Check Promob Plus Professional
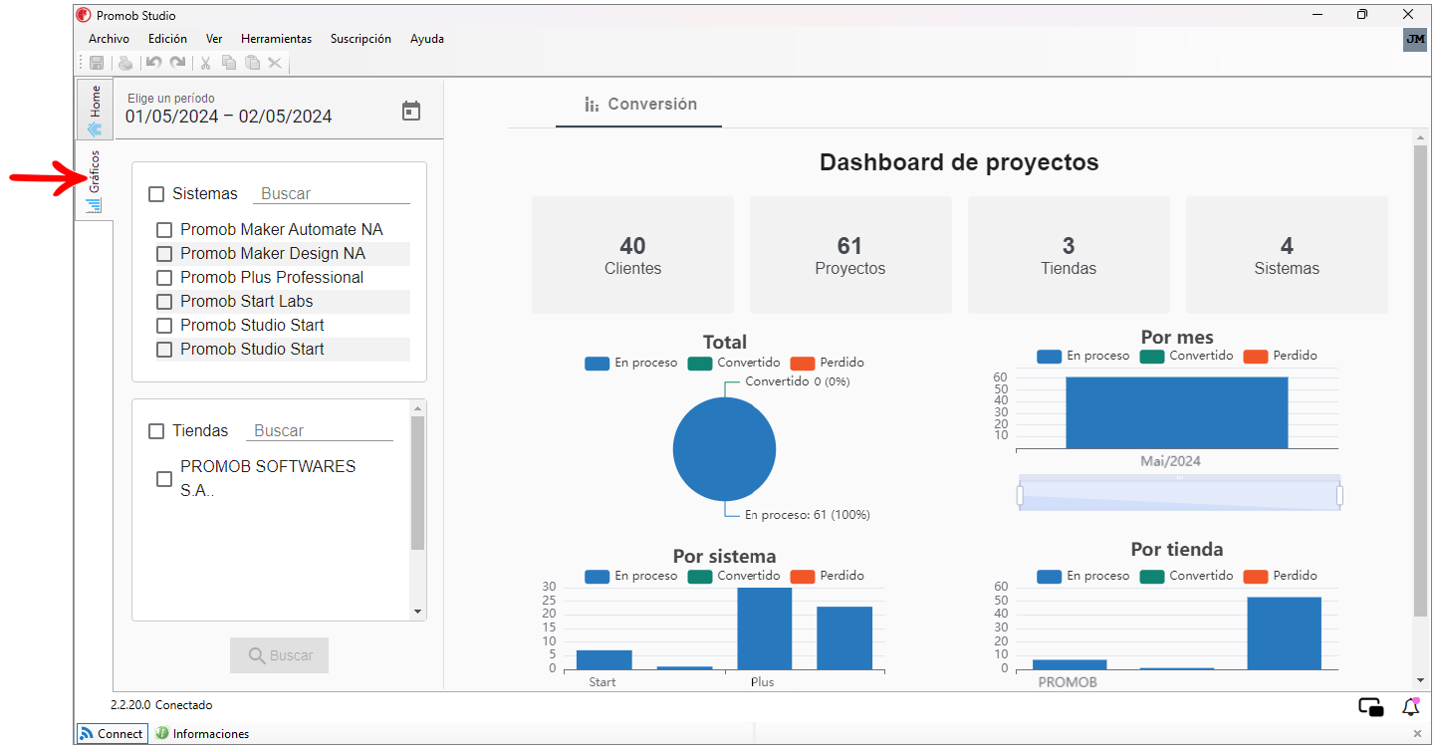1442x752 pixels. coord(164,278)
